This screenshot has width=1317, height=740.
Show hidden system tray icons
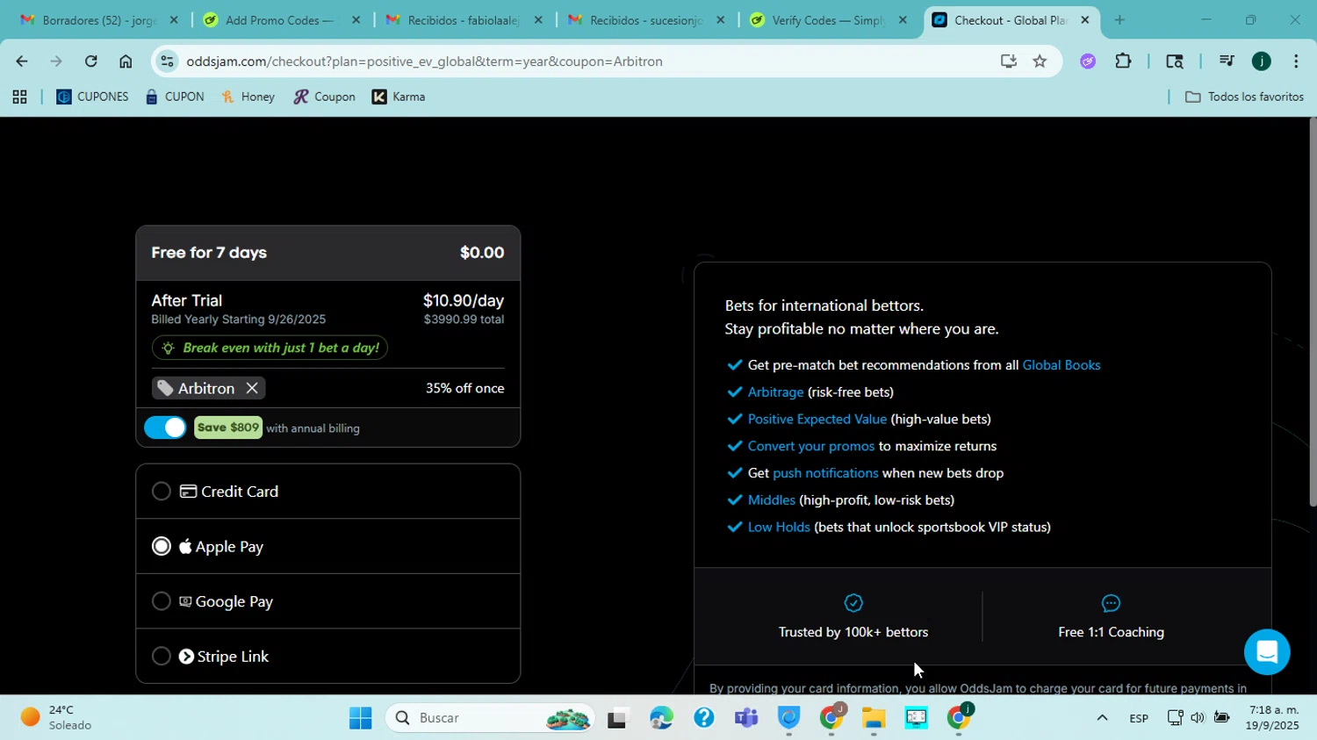[x=1102, y=718]
